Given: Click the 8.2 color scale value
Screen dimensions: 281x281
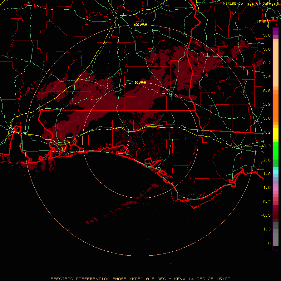Looking at the screenshot, I should [x=267, y=63].
